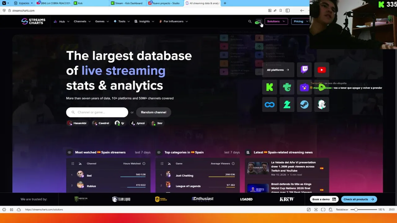This screenshot has height=223, width=397.
Task: Click the site search magnifier icon
Action: (250, 21)
